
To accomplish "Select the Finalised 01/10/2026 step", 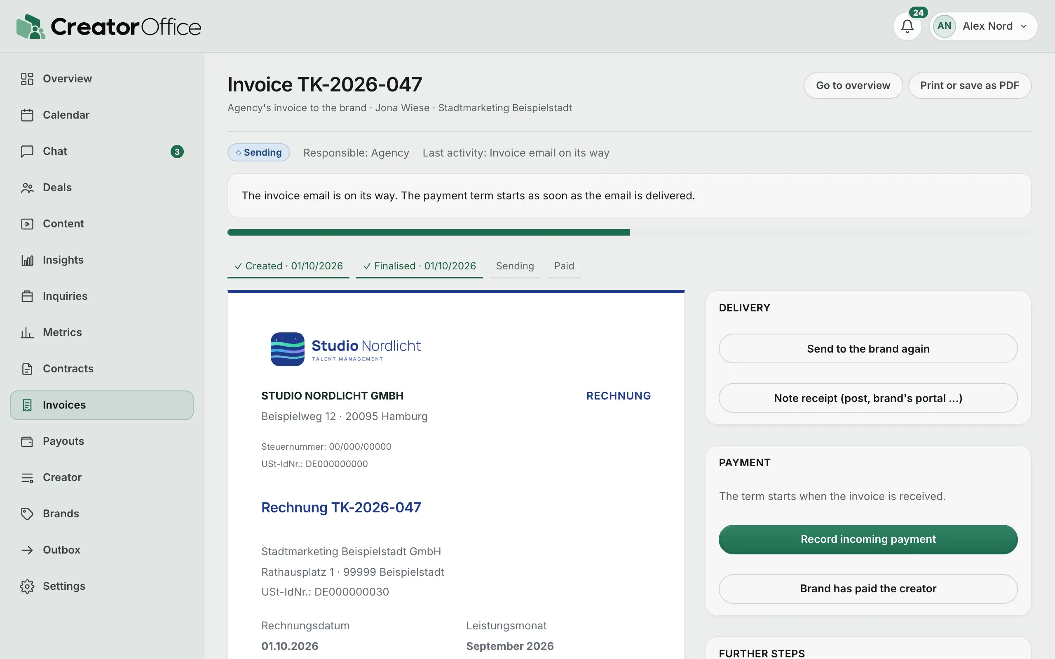I will click(420, 266).
